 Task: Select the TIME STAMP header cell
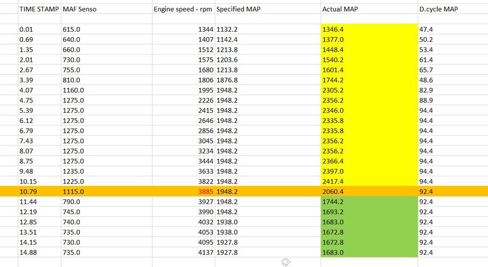(x=39, y=9)
